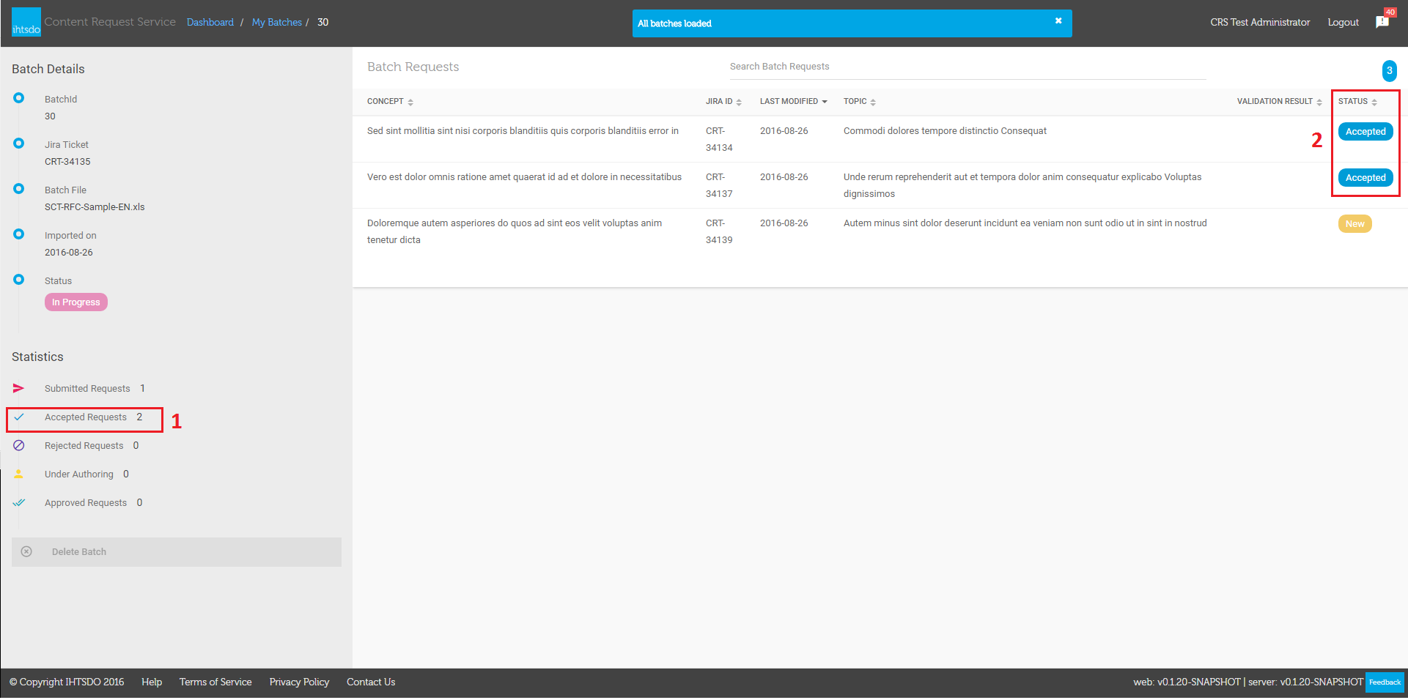Click the Accepted Requests checkmark icon
1408x700 pixels.
(x=19, y=417)
